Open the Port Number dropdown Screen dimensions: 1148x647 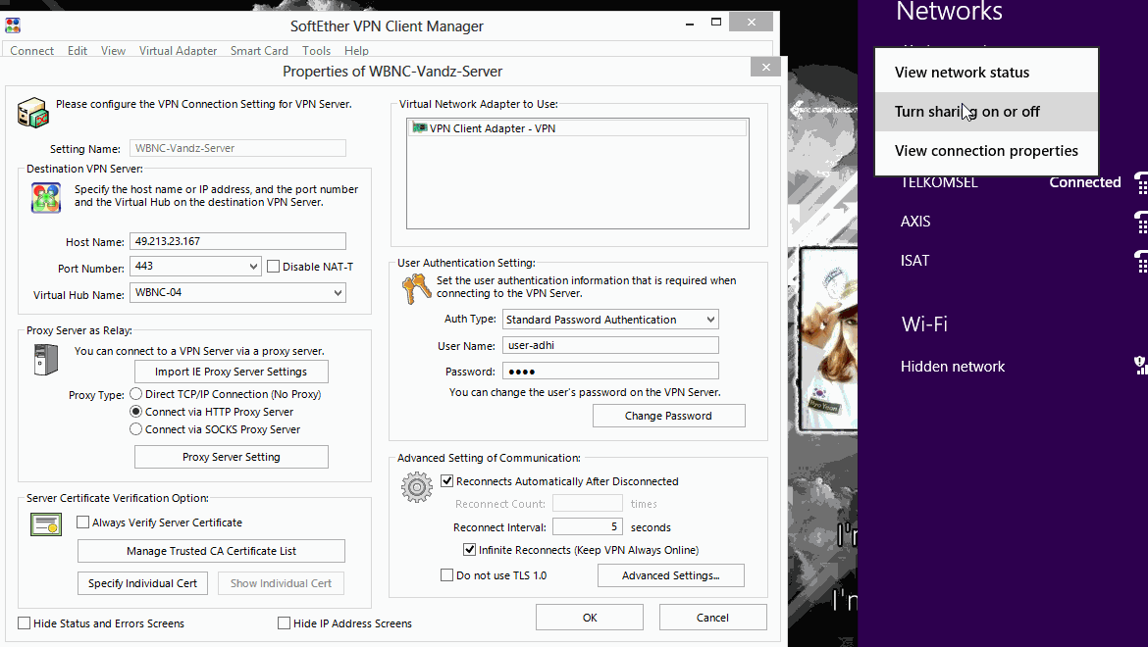click(x=253, y=267)
